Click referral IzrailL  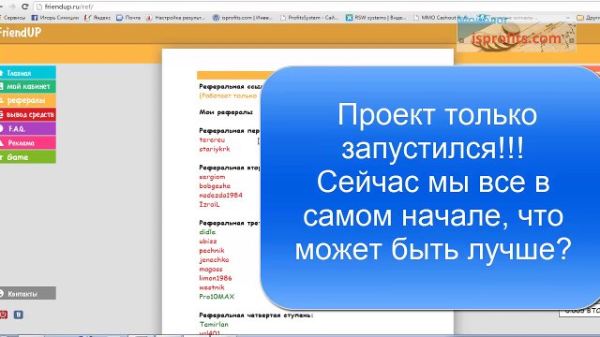(209, 204)
